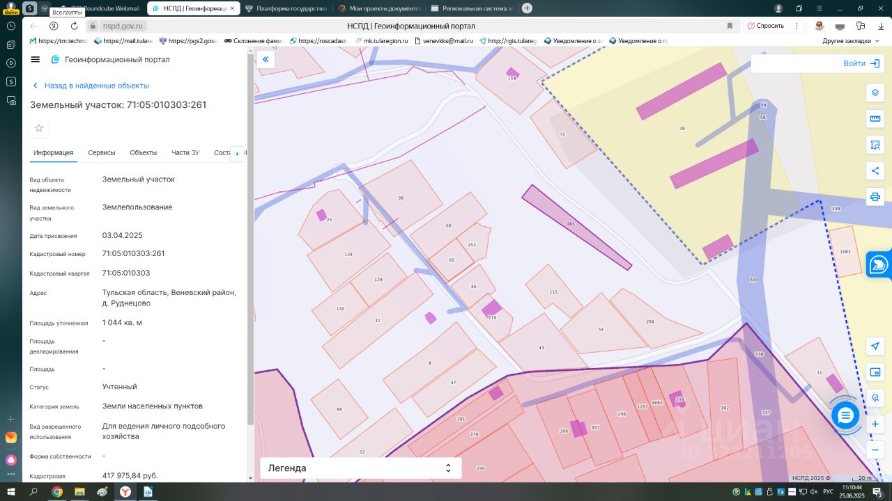Center map on my location

click(x=875, y=347)
